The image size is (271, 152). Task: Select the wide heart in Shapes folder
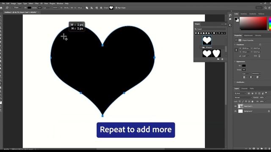[207, 54]
